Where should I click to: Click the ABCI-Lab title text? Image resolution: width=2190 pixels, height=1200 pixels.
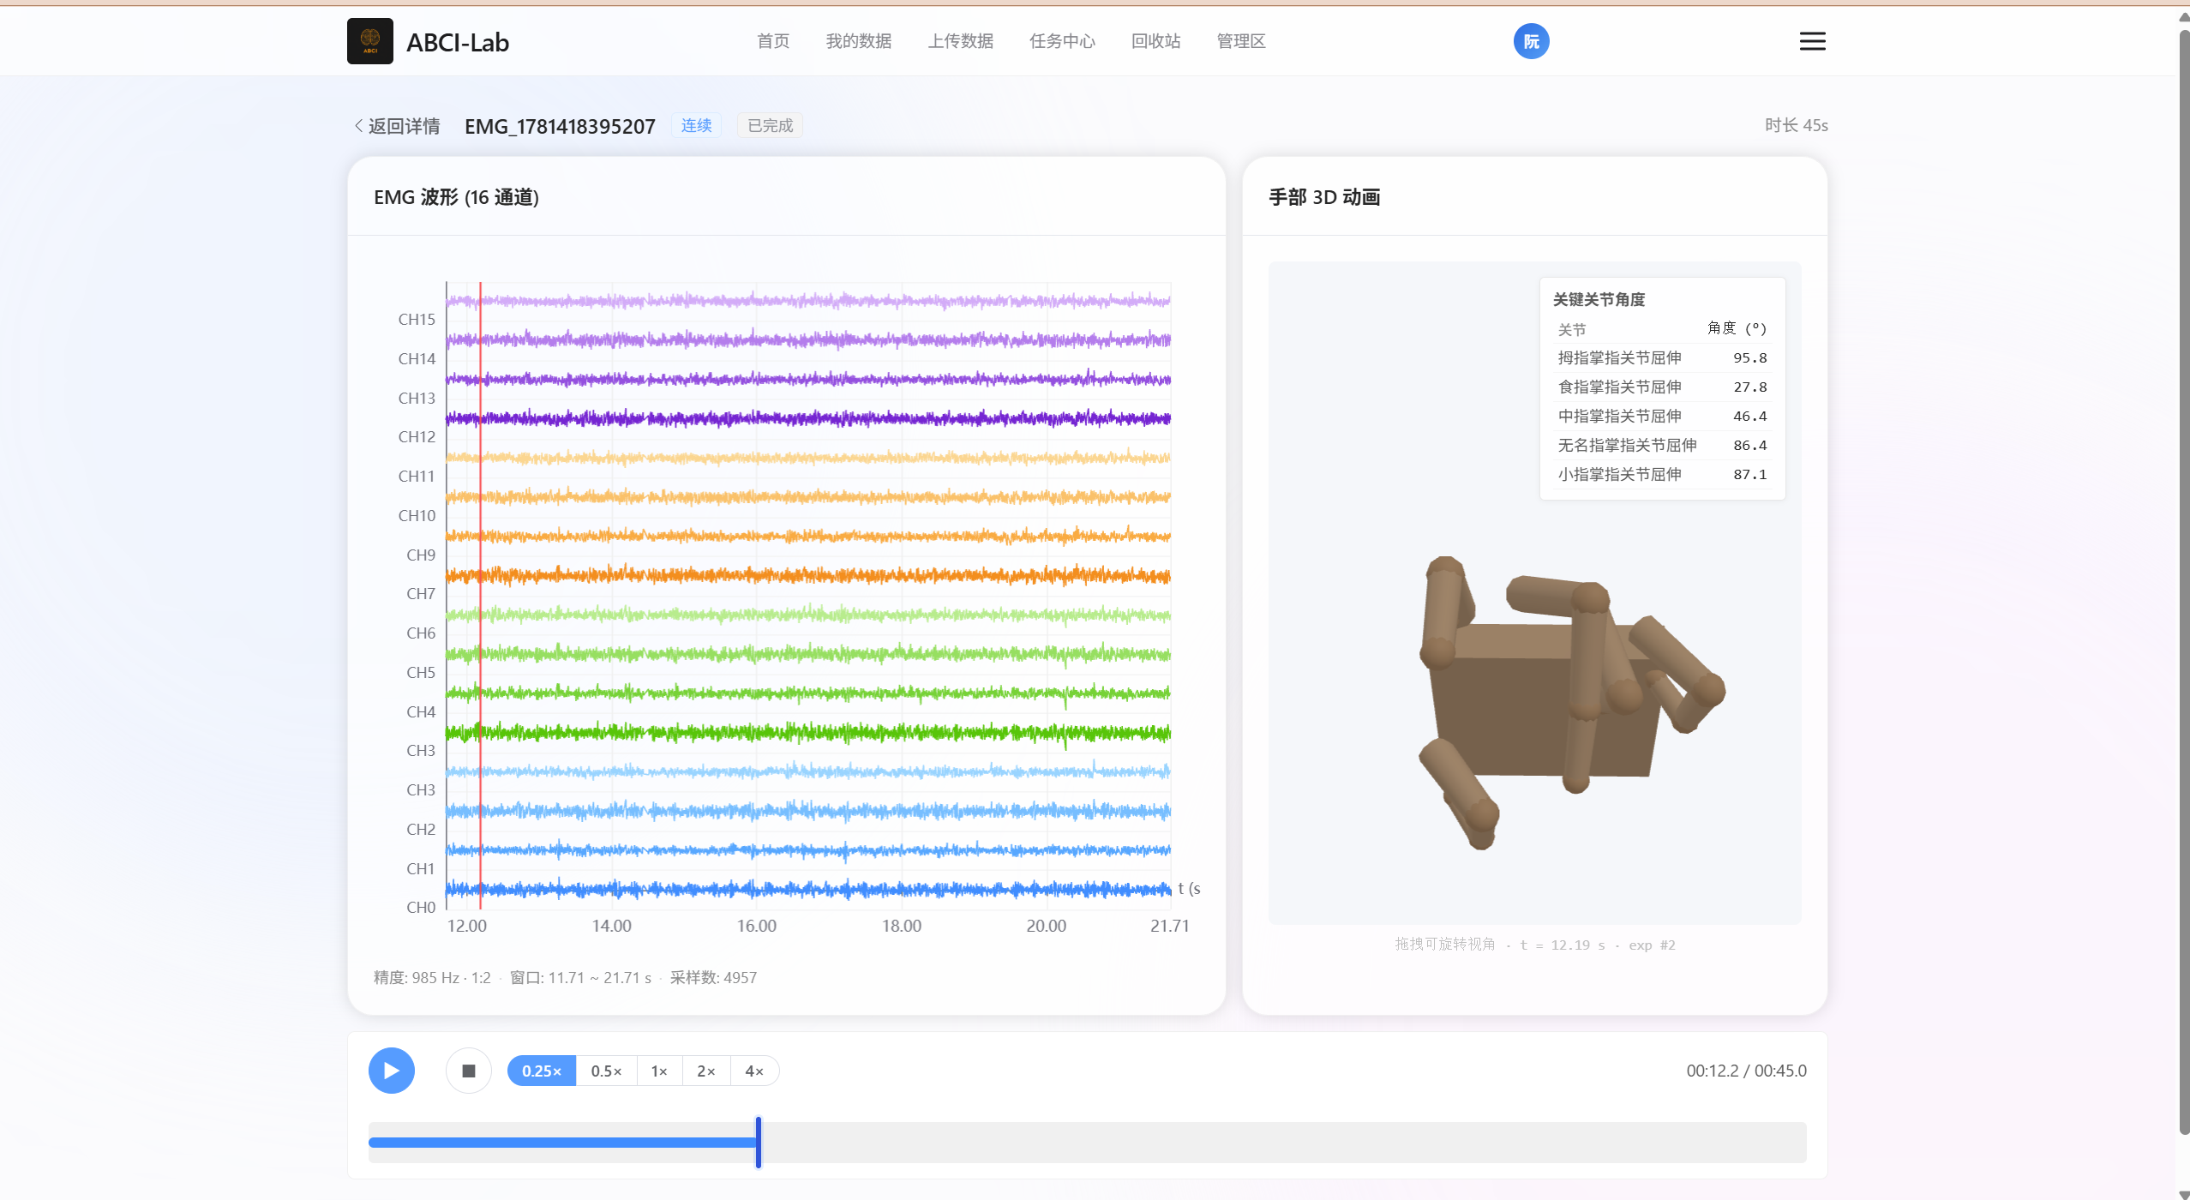pos(458,42)
